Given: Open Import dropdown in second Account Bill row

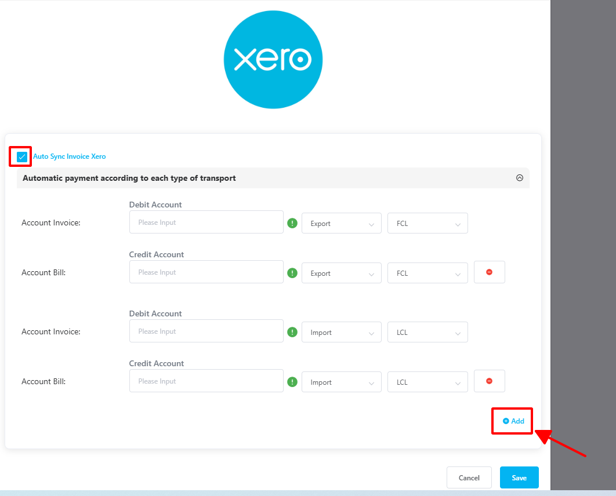Looking at the screenshot, I should coord(342,382).
